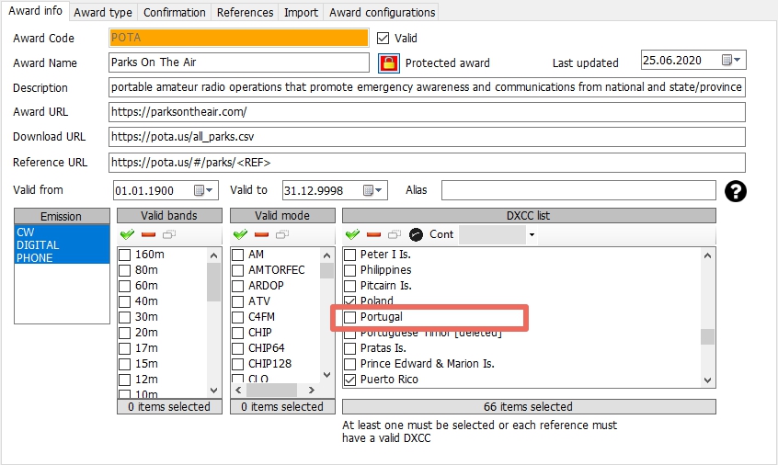Open calendar icon for Valid to date

368,190
